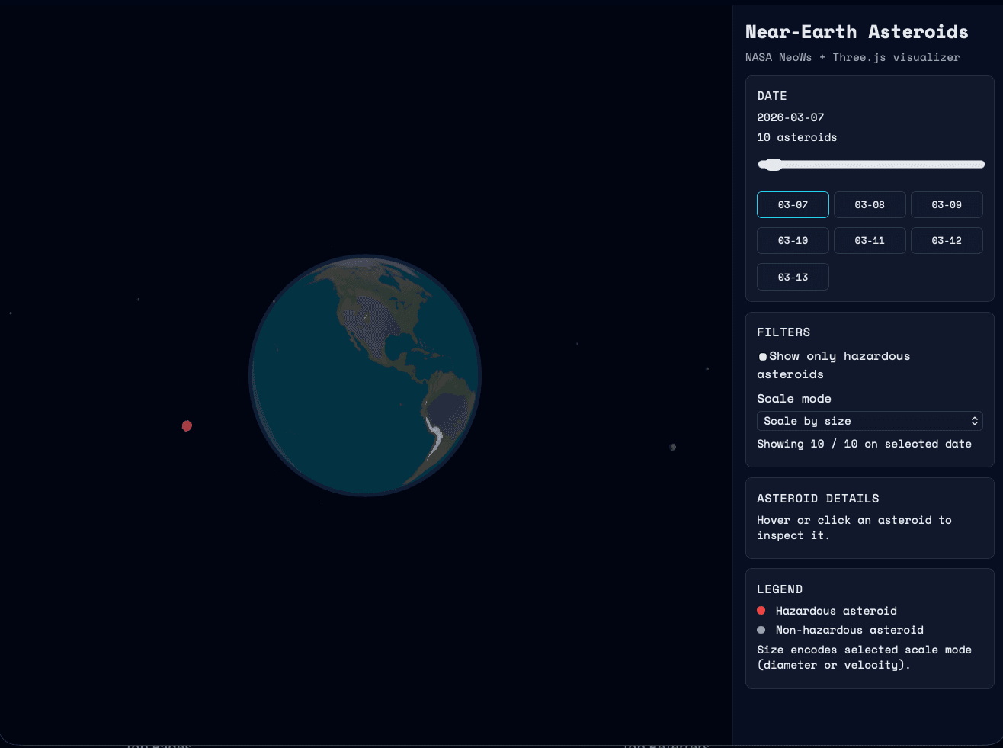Click the Earth globe in the 3D view

(364, 375)
